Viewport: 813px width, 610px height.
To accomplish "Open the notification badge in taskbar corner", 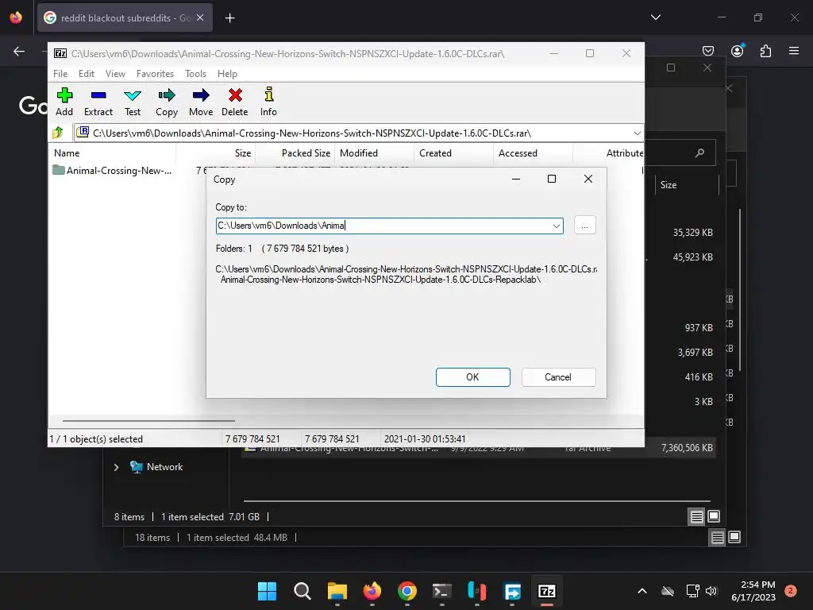I will coord(791,591).
